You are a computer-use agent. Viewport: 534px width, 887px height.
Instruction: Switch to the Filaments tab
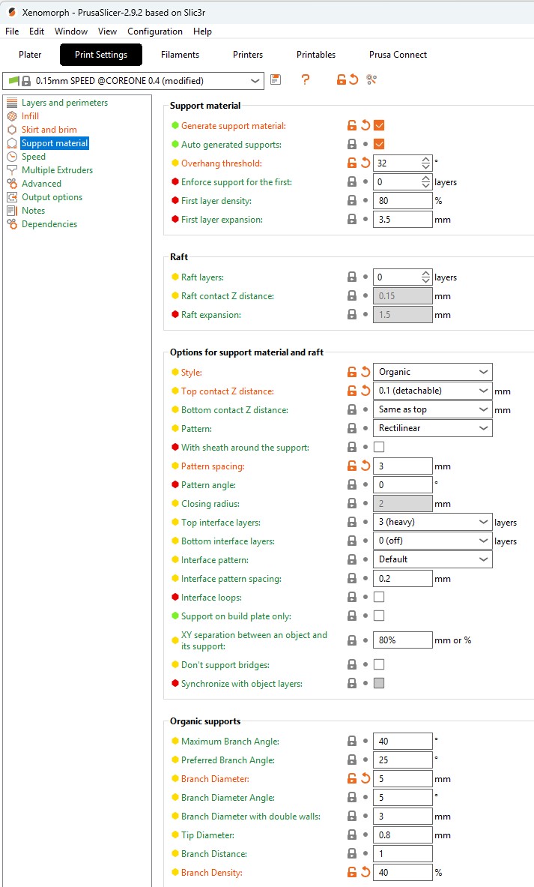coord(180,55)
